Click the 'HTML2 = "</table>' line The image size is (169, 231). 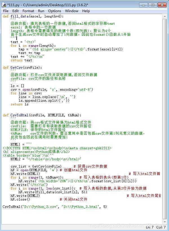tap(46, 159)
